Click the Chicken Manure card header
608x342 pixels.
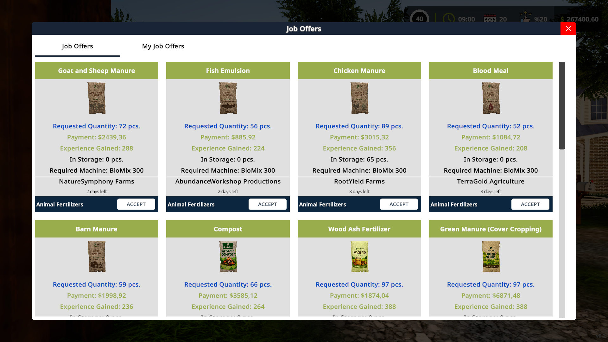(359, 71)
